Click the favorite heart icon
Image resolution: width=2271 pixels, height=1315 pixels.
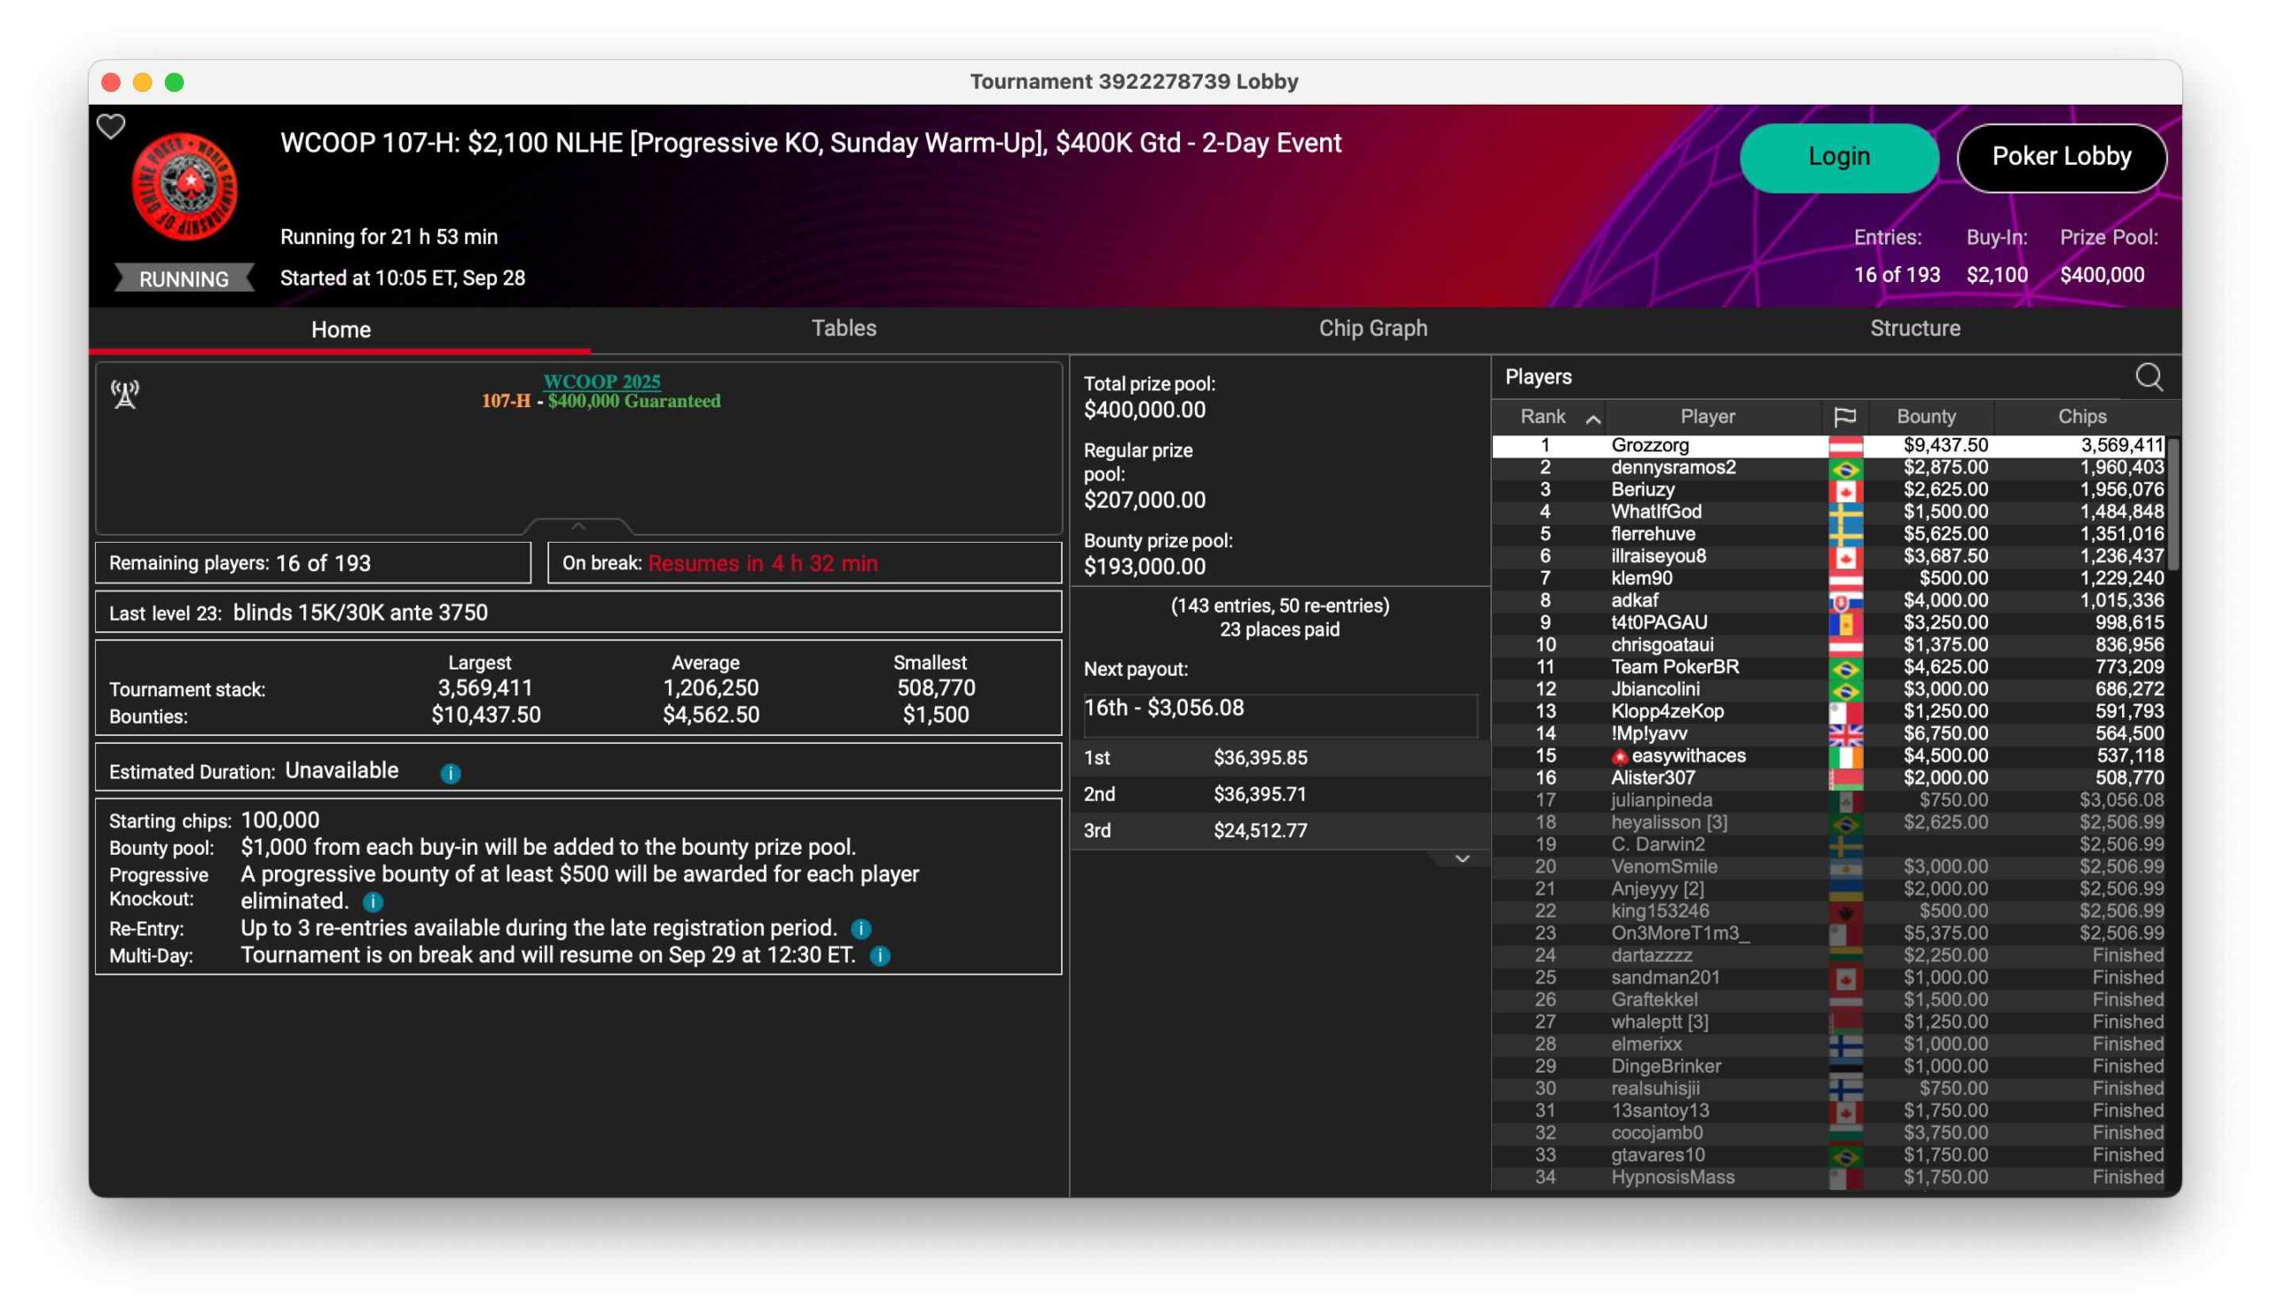click(111, 127)
